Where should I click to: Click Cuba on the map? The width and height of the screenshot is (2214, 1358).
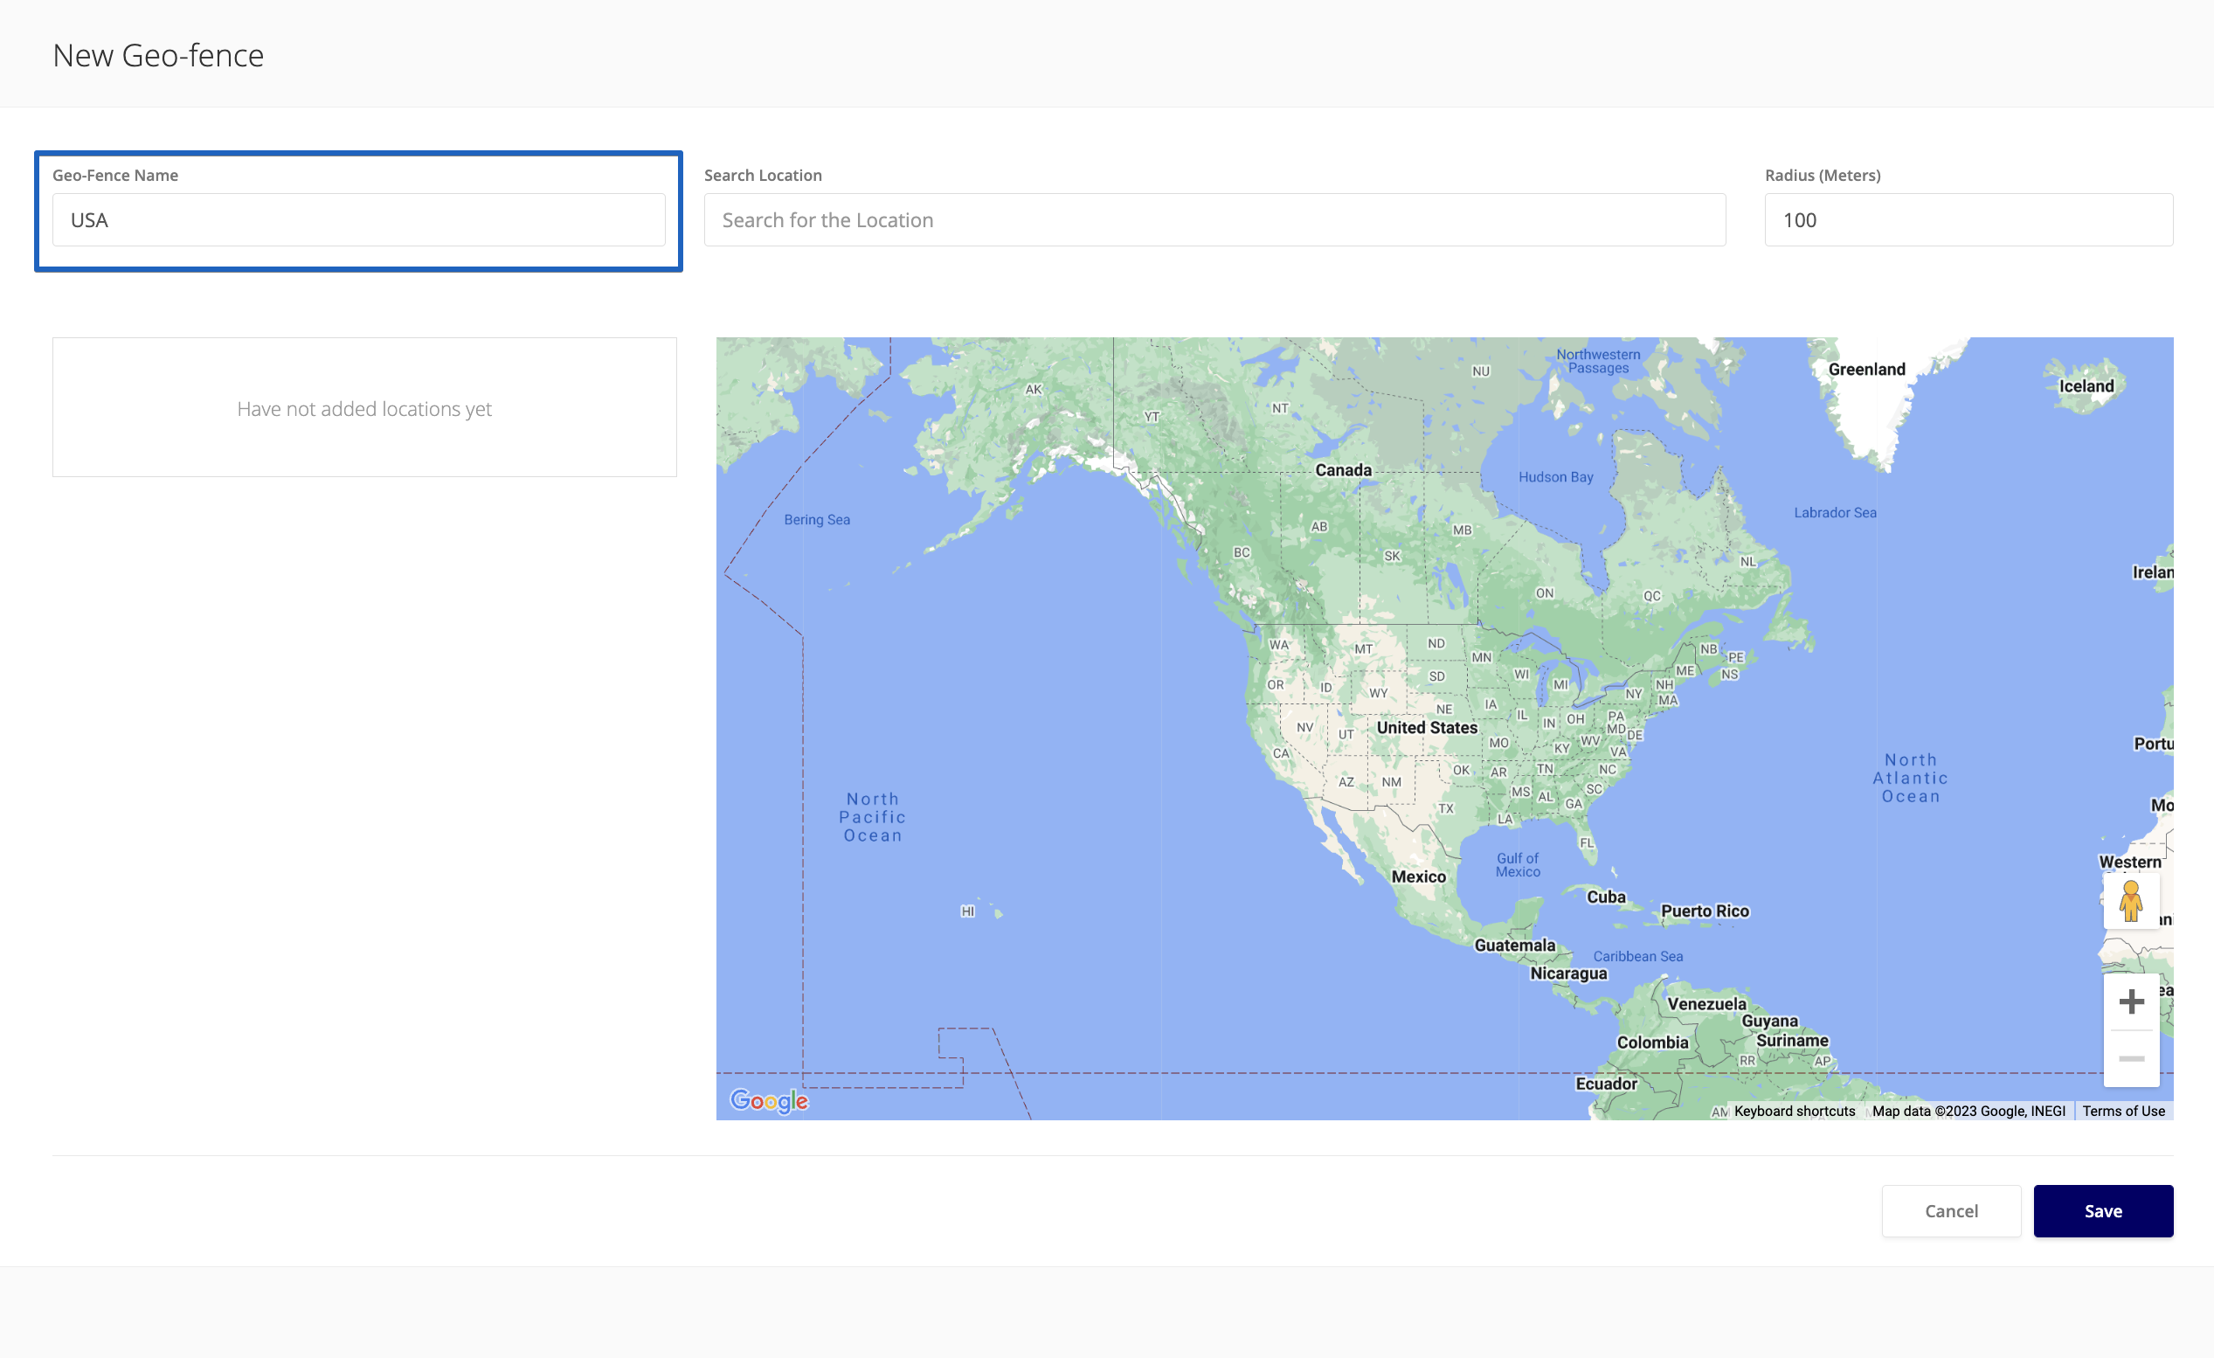[x=1606, y=897]
